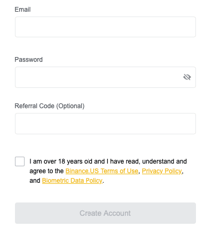Click the Create Account button
Image resolution: width=212 pixels, height=227 pixels.
tap(105, 213)
